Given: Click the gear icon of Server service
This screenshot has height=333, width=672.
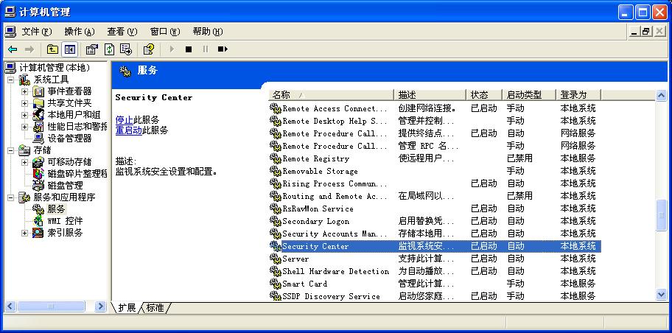Looking at the screenshot, I should coord(275,259).
